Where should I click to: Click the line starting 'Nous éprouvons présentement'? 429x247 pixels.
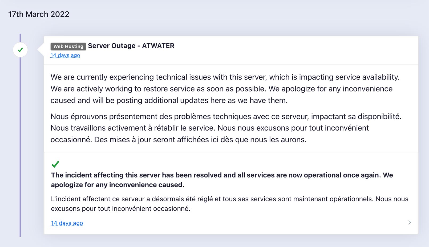[226, 116]
